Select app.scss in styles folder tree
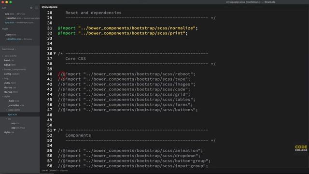 point(12,115)
